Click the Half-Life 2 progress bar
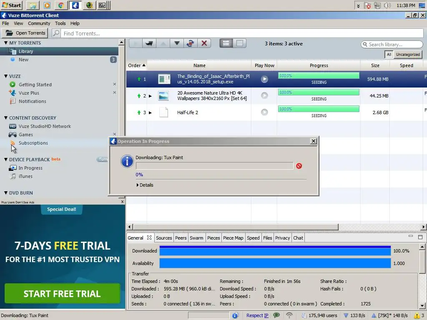This screenshot has width=427, height=320. click(319, 109)
